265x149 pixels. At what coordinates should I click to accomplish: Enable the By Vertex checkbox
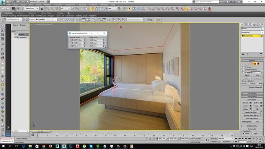point(243,67)
